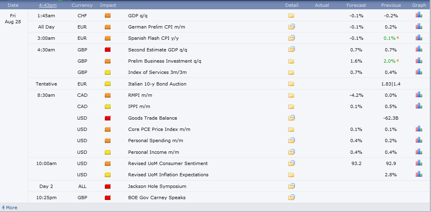The width and height of the screenshot is (431, 212).
Task: Open detail folder for German Prelim CPI
Action: click(291, 27)
